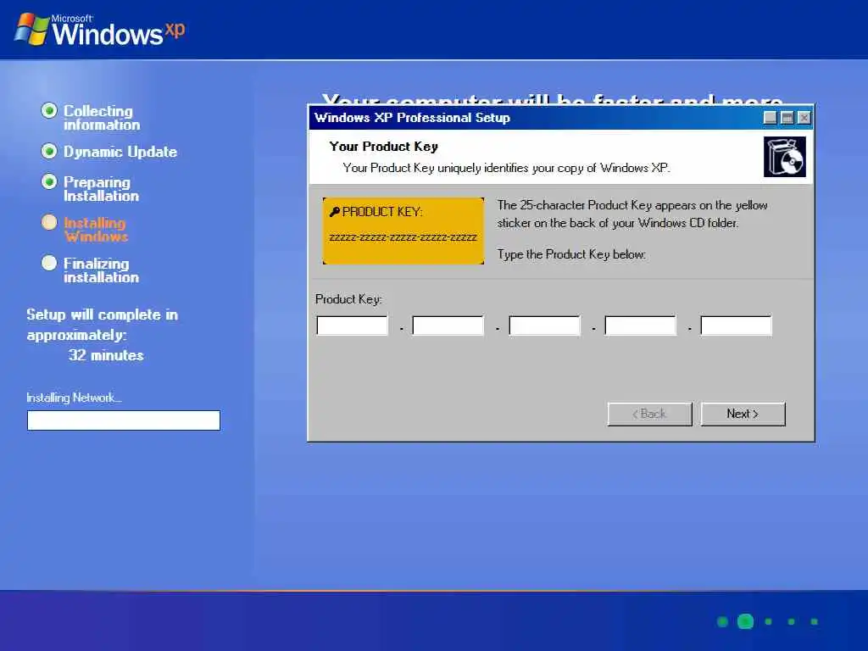Click the key icon beside PRODUCT KEY label
The height and width of the screenshot is (651, 868).
(334, 211)
